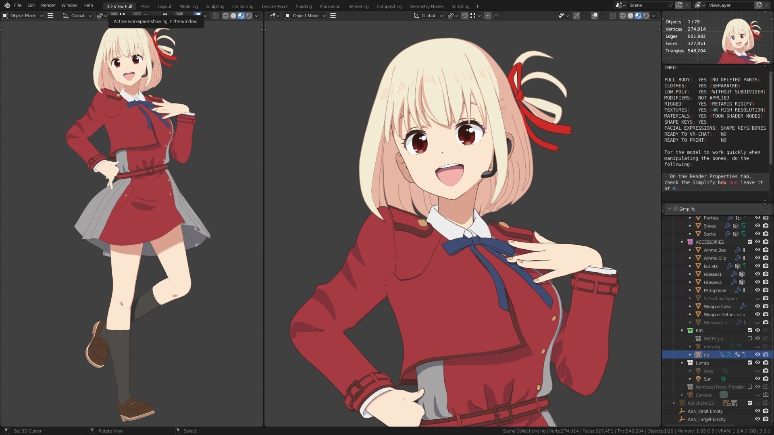Viewport: 774px width, 435px height.
Task: Open pivot point menu in right viewport
Action: click(x=453, y=16)
